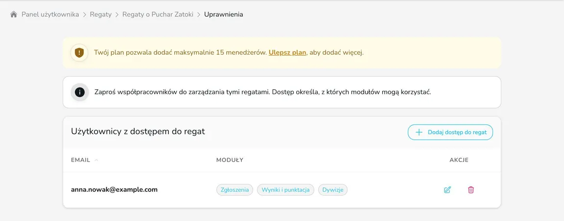
Task: Delete access for anna.nowak@example.com
Action: pos(471,190)
